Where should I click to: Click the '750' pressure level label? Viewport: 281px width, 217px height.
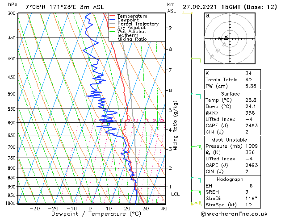pos(13,158)
